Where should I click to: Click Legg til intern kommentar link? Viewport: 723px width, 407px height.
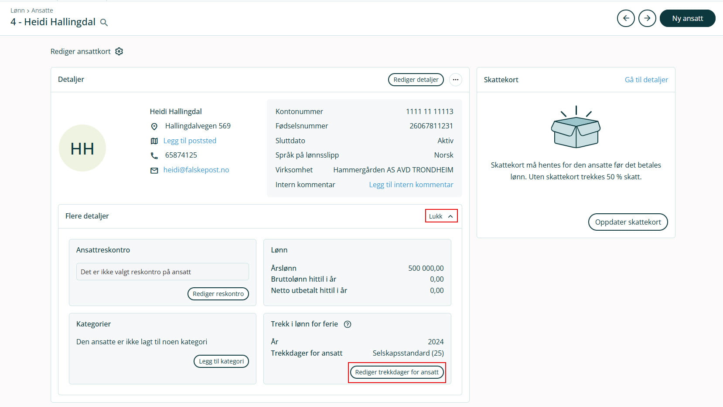(411, 185)
